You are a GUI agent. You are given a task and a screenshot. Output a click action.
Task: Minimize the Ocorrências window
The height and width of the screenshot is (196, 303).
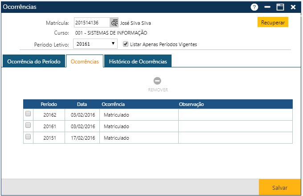[267, 7]
